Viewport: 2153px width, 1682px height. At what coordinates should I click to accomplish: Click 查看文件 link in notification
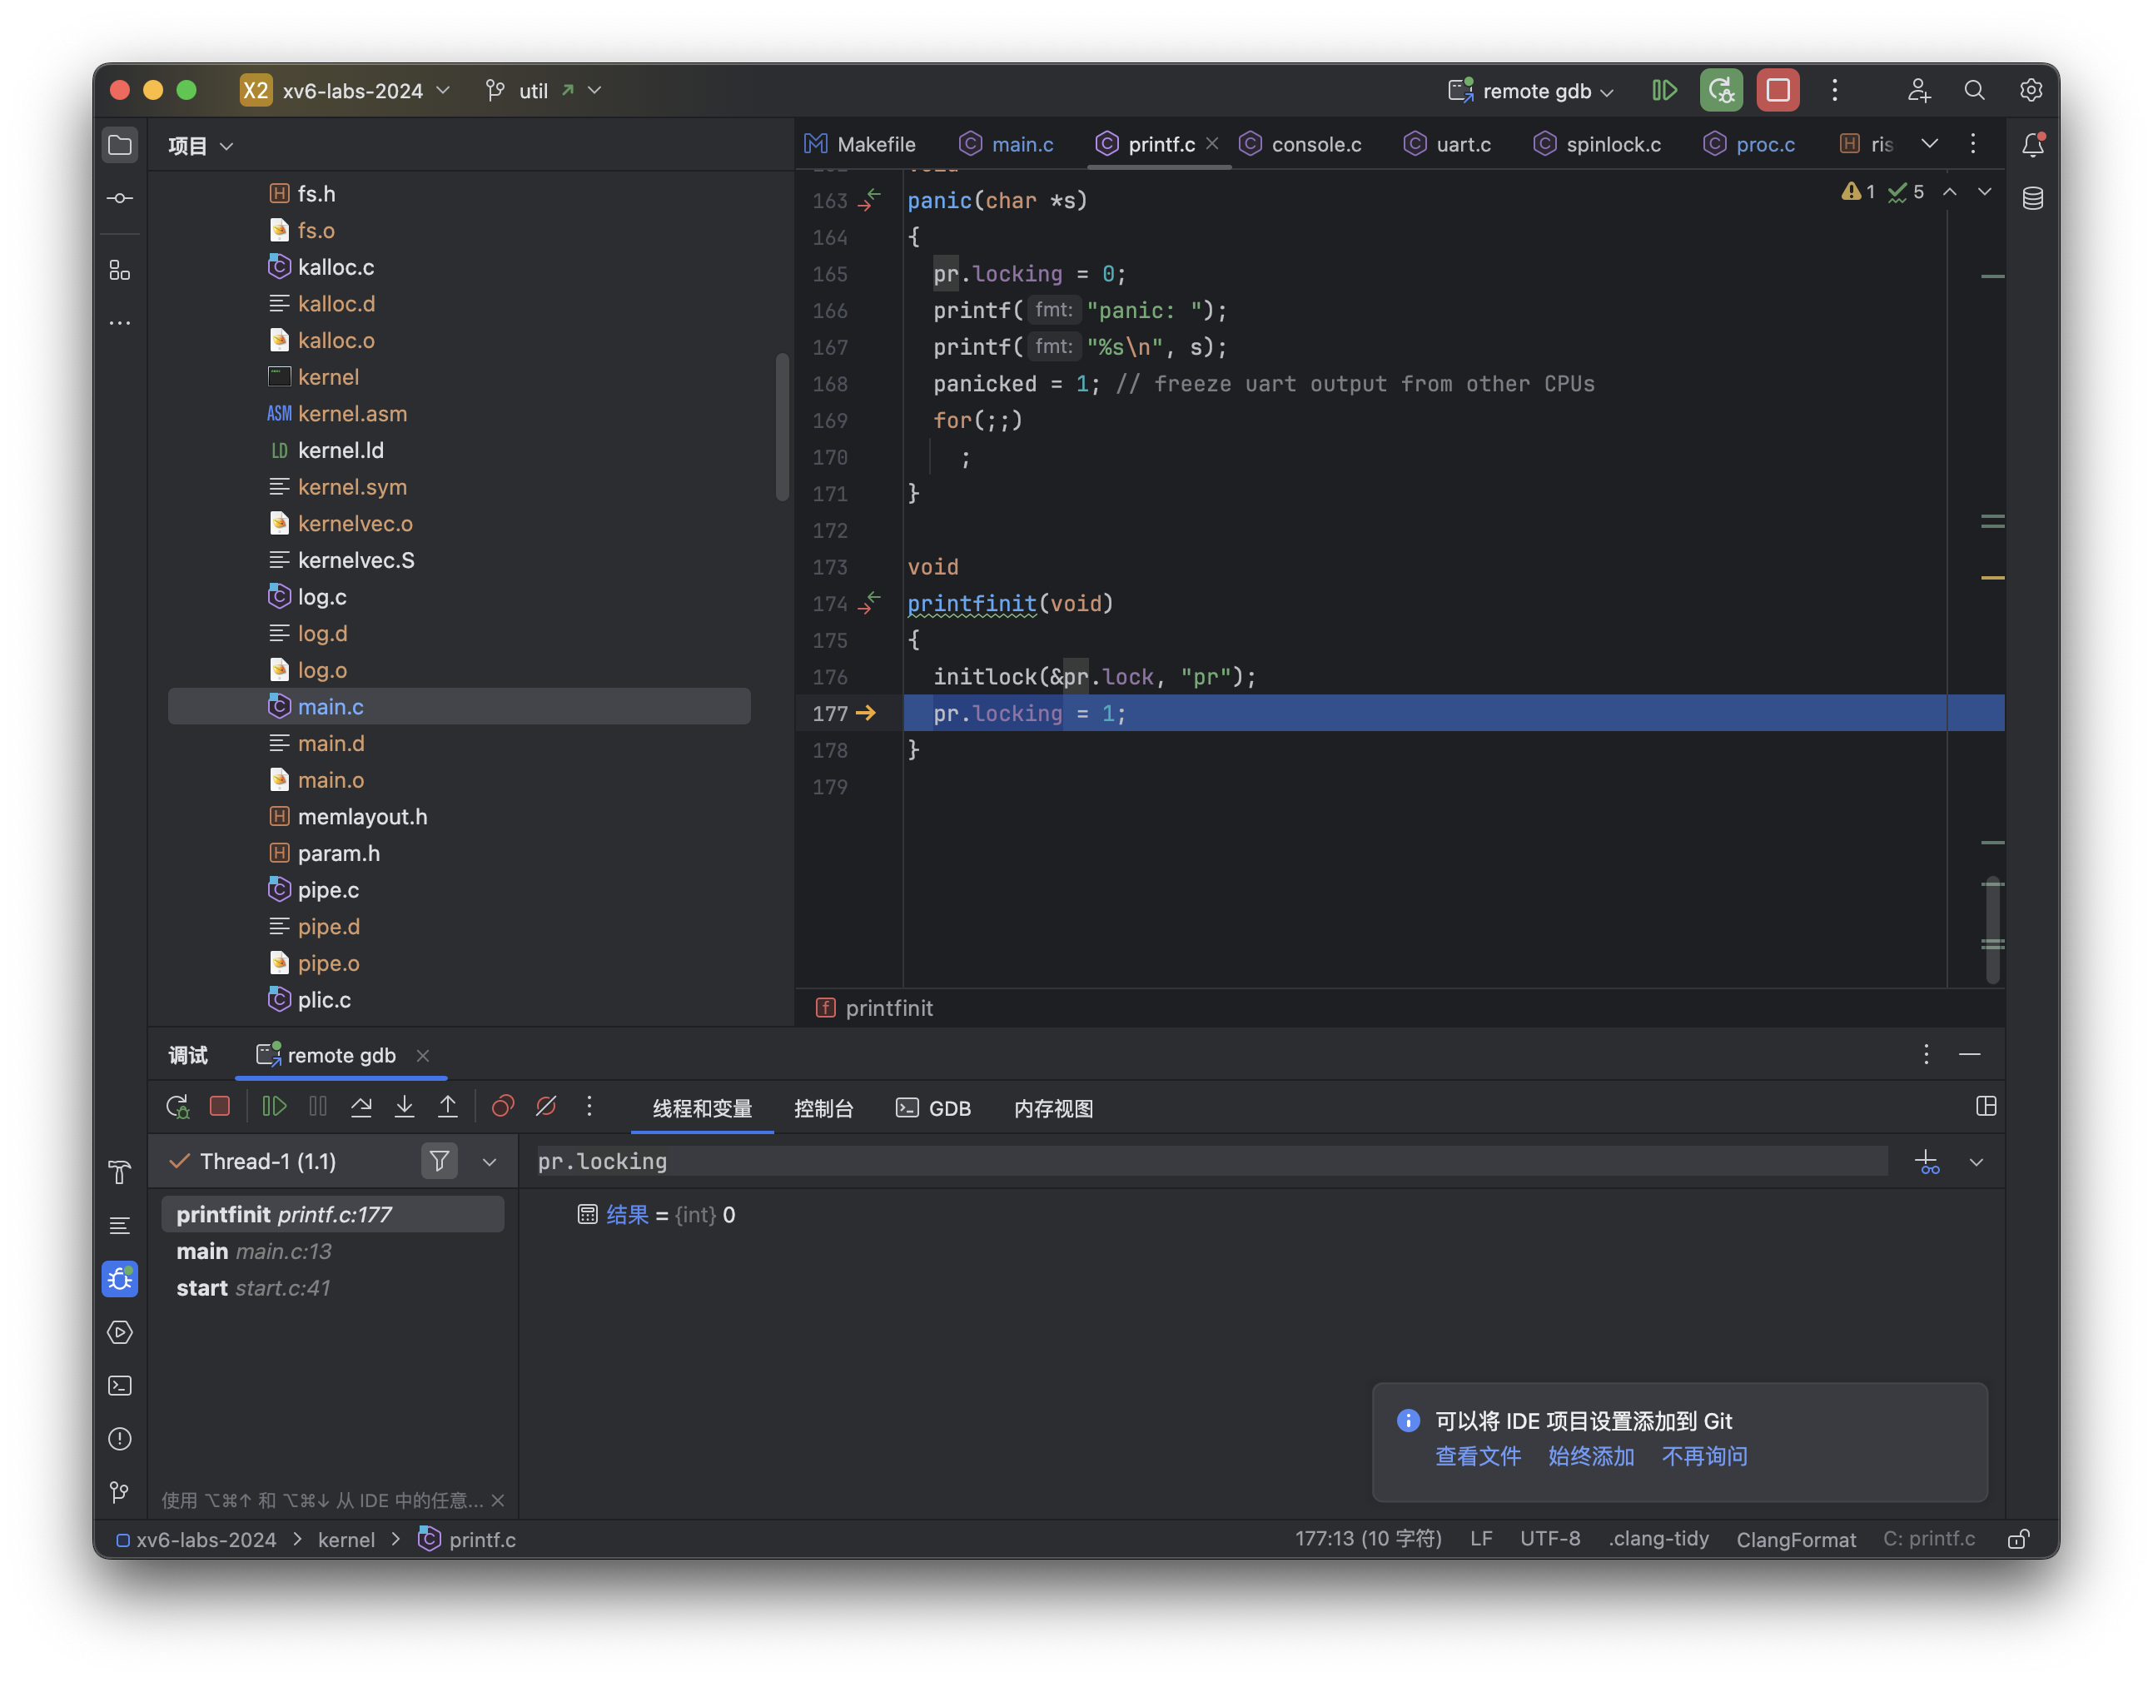tap(1478, 1456)
